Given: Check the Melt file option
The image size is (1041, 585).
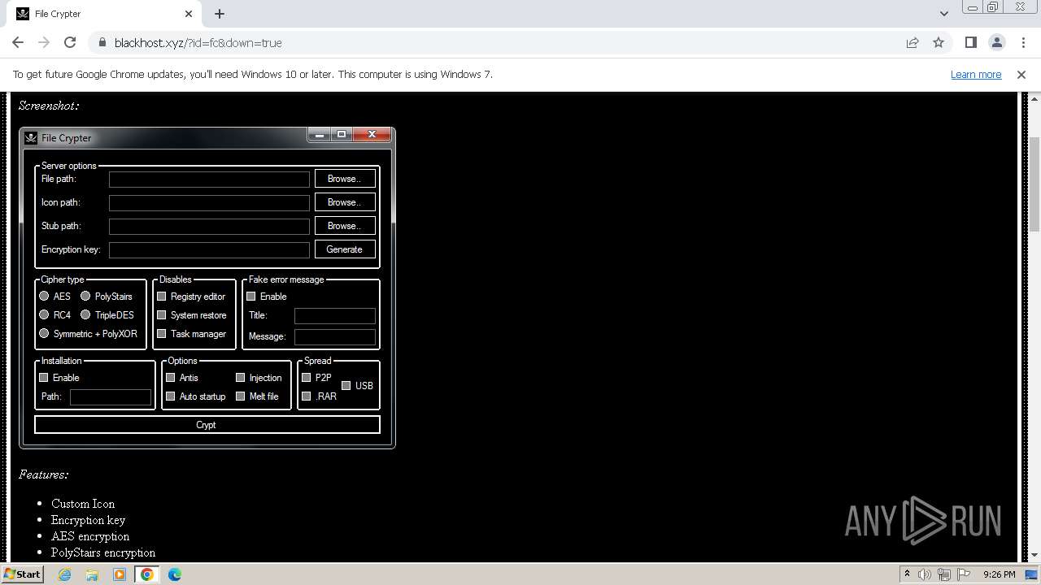Looking at the screenshot, I should 241,396.
